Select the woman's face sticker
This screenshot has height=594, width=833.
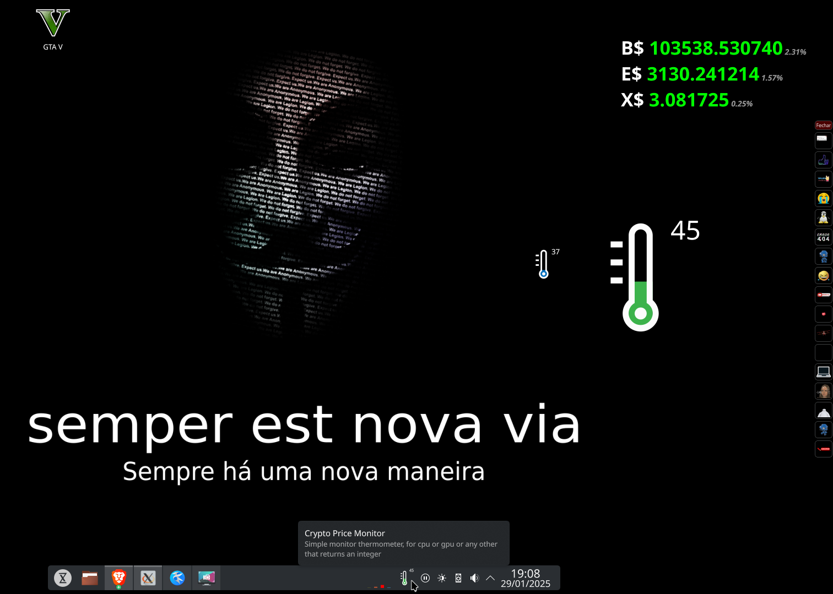coord(824,391)
